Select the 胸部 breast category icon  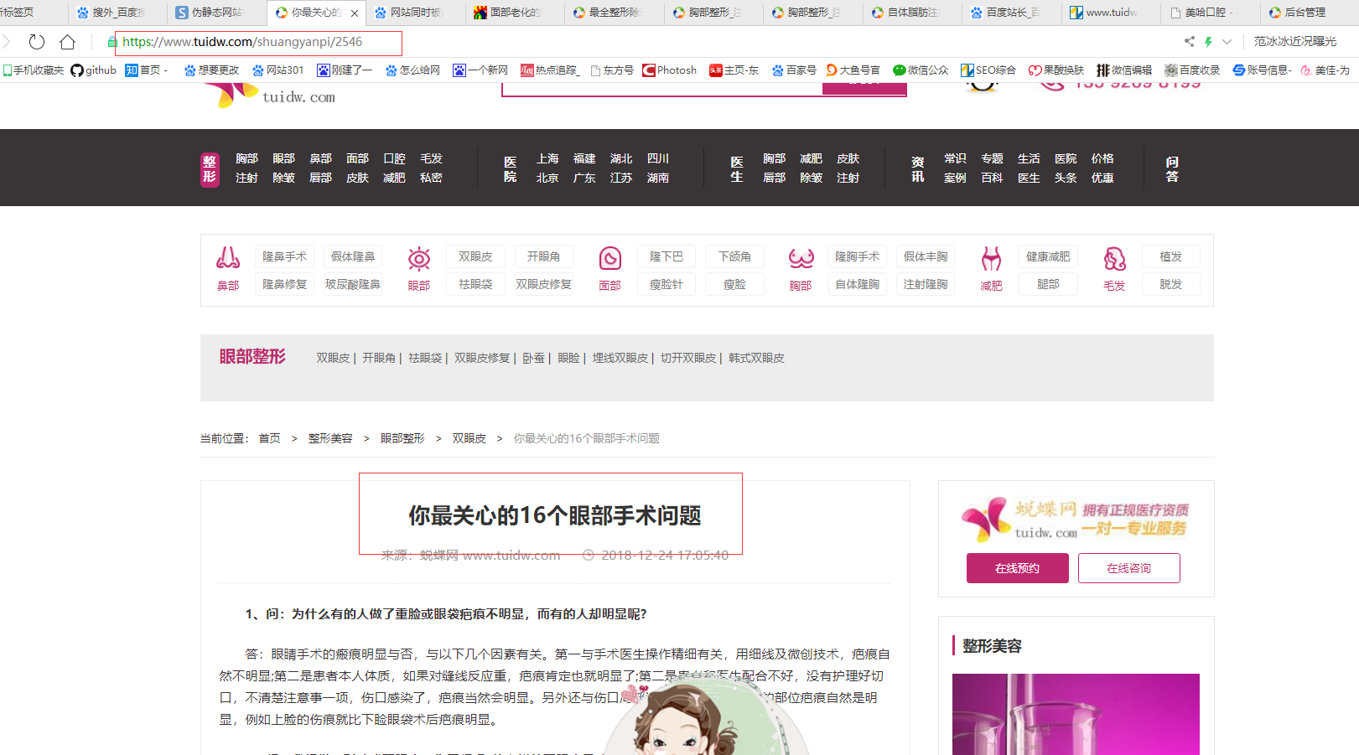(800, 257)
